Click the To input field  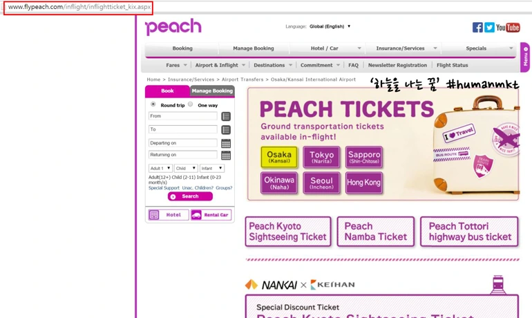[183, 129]
